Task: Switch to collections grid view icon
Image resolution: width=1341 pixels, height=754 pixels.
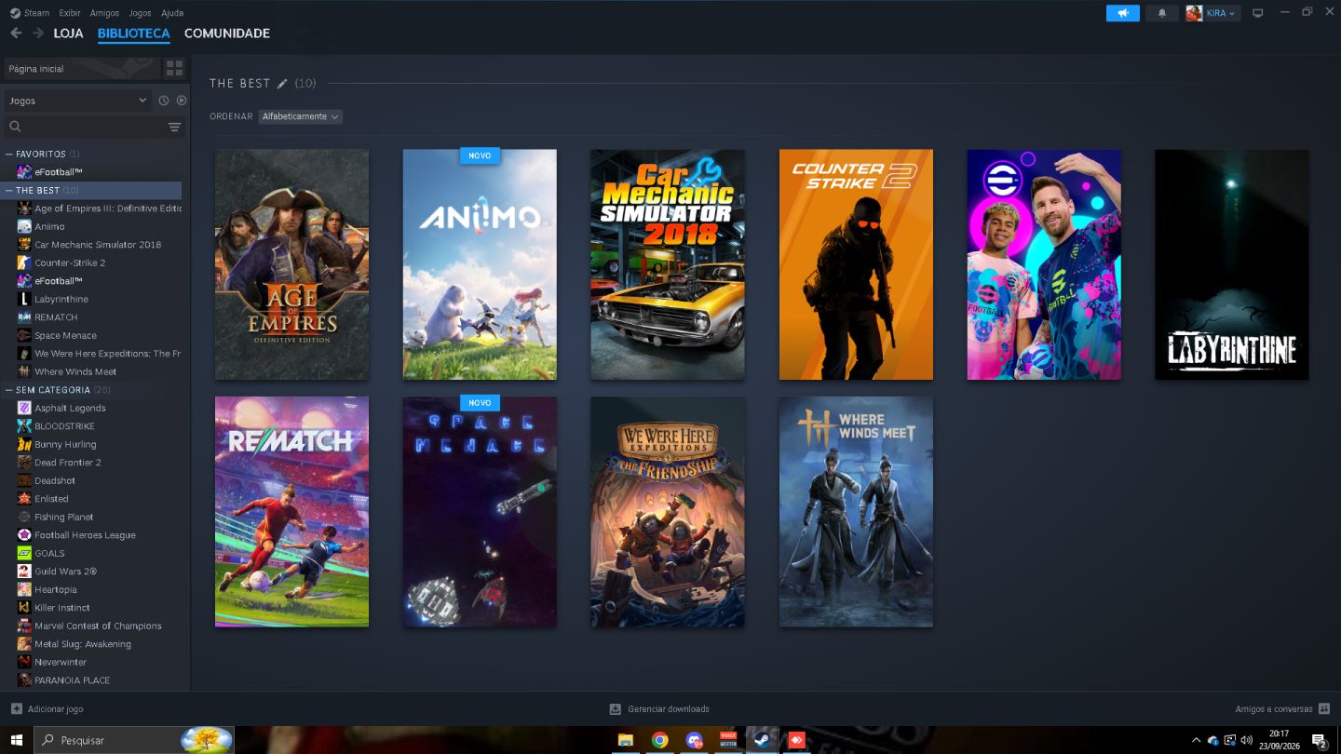Action: point(174,68)
